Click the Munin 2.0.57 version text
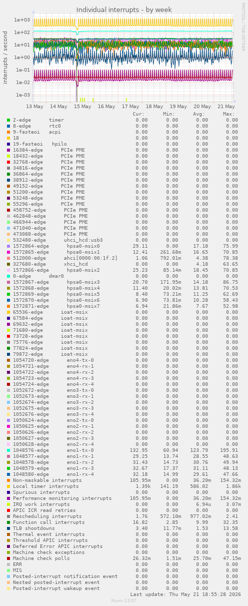Screen dimensions: 248x606 tap(124, 601)
